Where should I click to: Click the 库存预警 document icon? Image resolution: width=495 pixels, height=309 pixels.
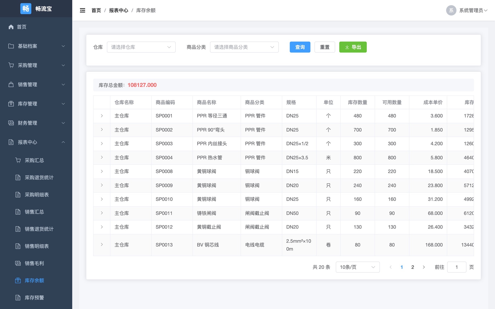point(18,298)
